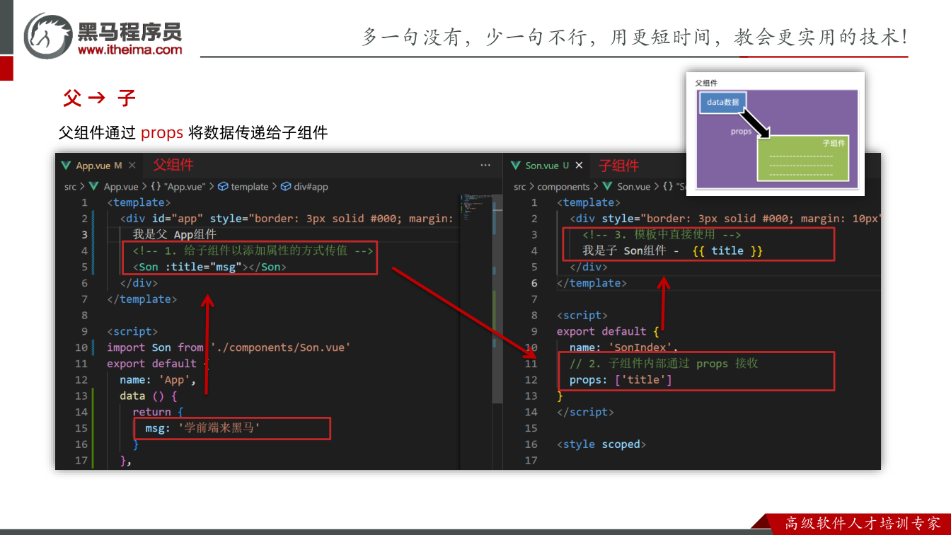Click the Vue icon on the Son.vue tab

click(x=515, y=166)
